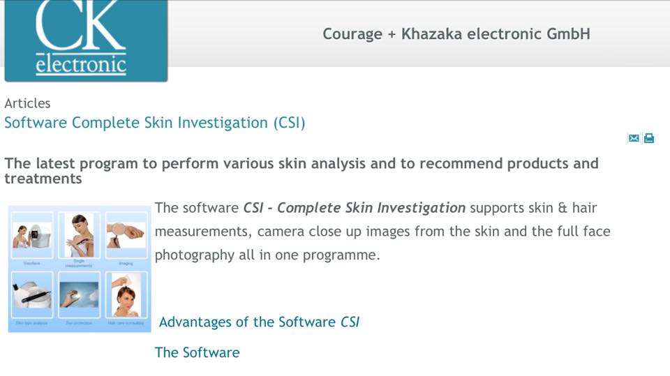Viewport: 670px width, 376px height.
Task: Select the woman measuring her shoulder photo
Action: (x=79, y=235)
